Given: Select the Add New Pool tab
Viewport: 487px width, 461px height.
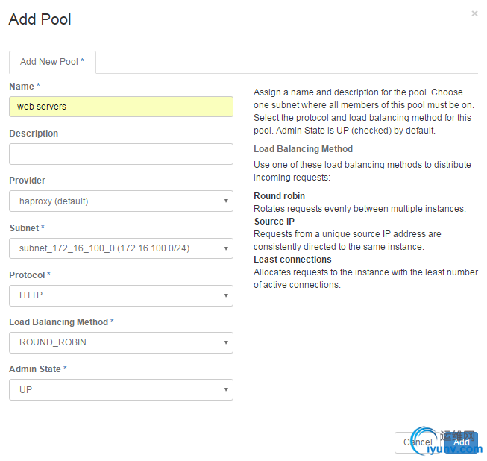Looking at the screenshot, I should point(52,62).
